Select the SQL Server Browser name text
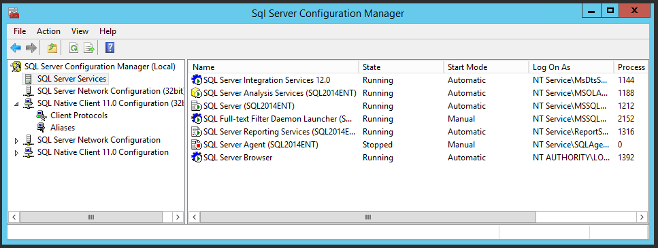The width and height of the screenshot is (658, 248). pos(238,158)
